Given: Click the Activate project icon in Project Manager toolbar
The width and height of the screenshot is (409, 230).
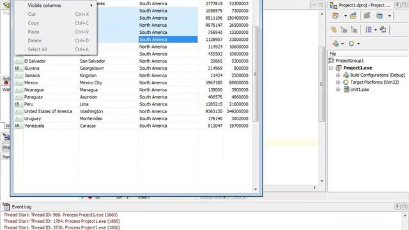Looking at the screenshot, I should tap(336, 15).
